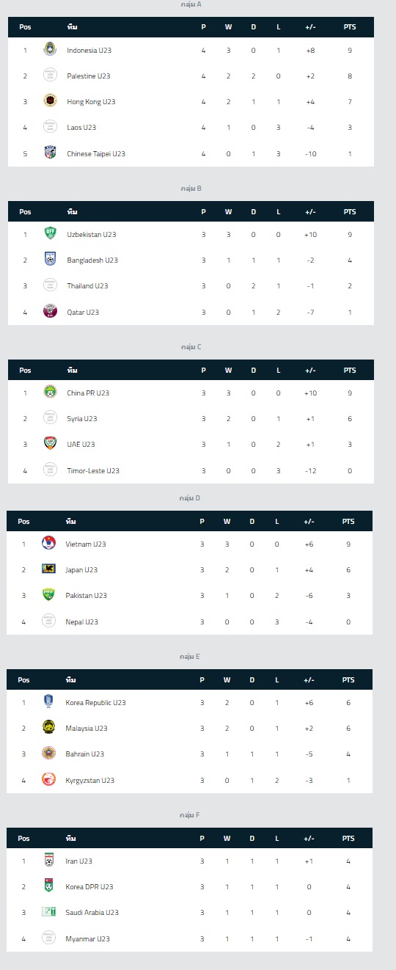Image resolution: width=396 pixels, height=970 pixels.
Task: Click the China PR U23 team crest
Action: click(50, 393)
